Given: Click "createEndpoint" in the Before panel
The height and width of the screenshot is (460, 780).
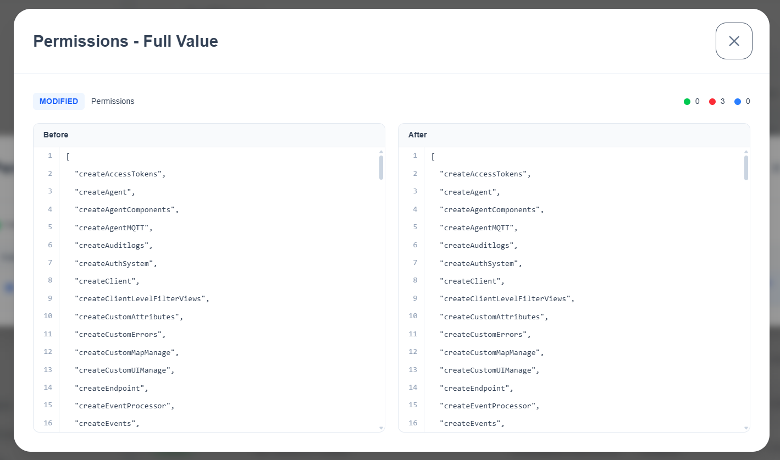Looking at the screenshot, I should tap(111, 388).
